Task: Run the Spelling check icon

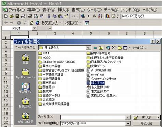Action: tap(42, 16)
